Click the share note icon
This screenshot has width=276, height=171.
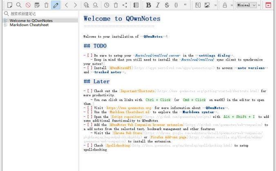tap(125, 5)
